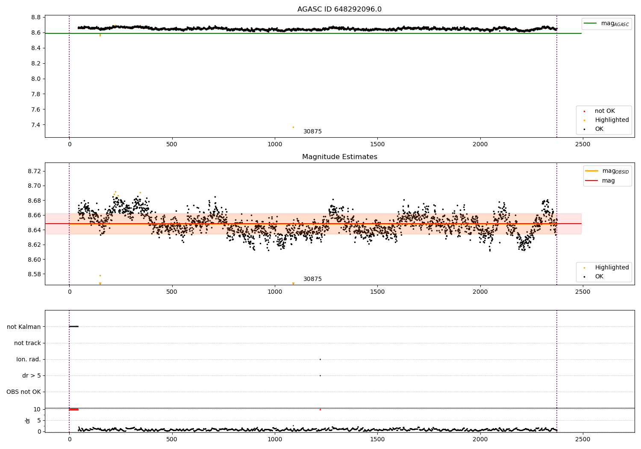Click the 'not Kalman' row label
Screen dimensions: 641x449
pyautogui.click(x=24, y=327)
